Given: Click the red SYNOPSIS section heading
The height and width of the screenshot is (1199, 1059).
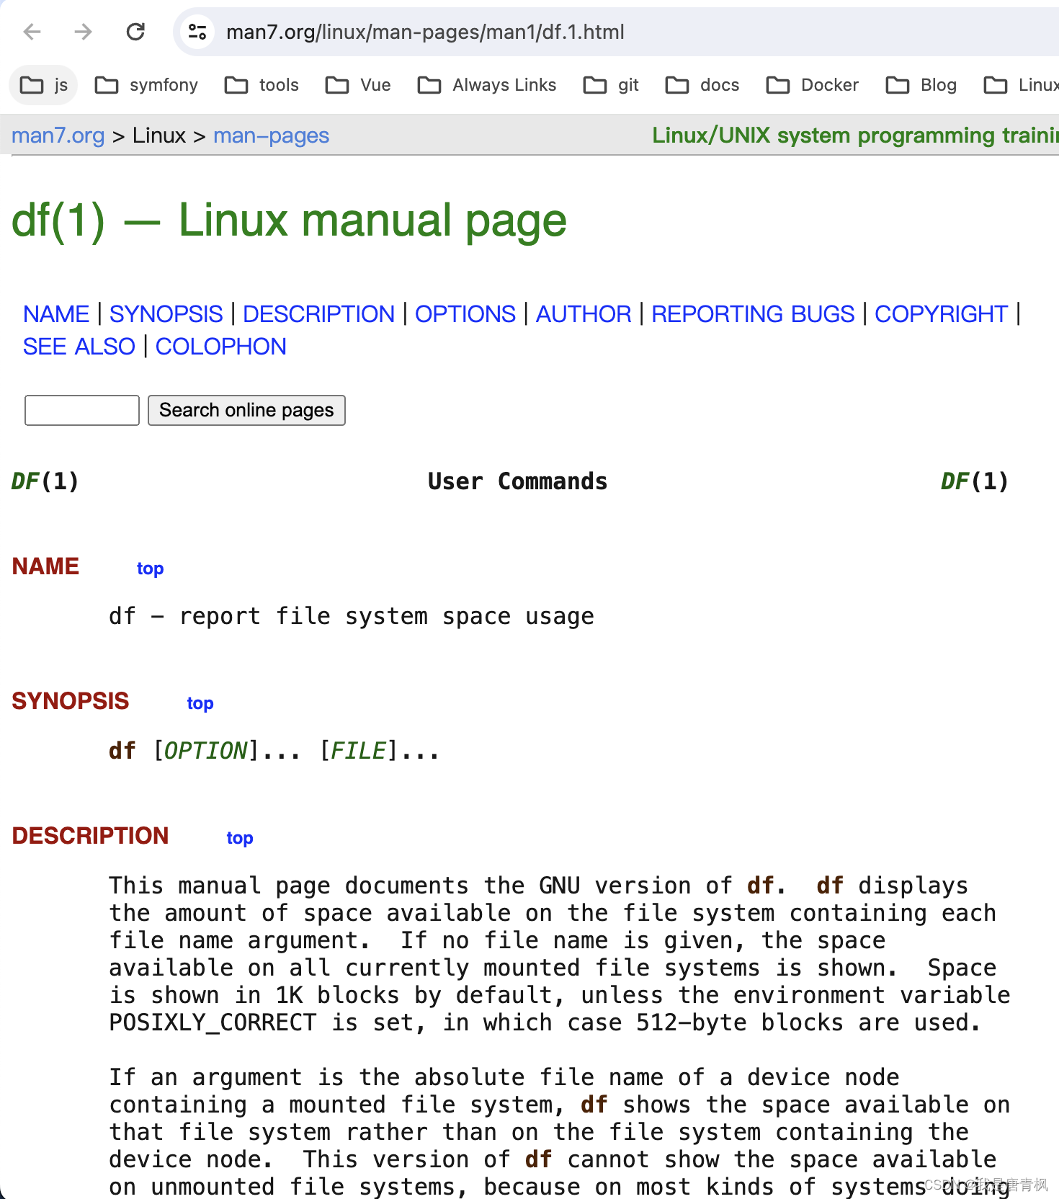Looking at the screenshot, I should [x=71, y=701].
